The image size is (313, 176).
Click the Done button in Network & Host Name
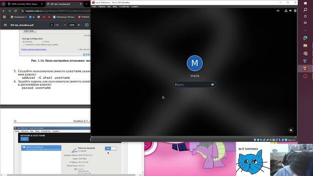coord(24,139)
